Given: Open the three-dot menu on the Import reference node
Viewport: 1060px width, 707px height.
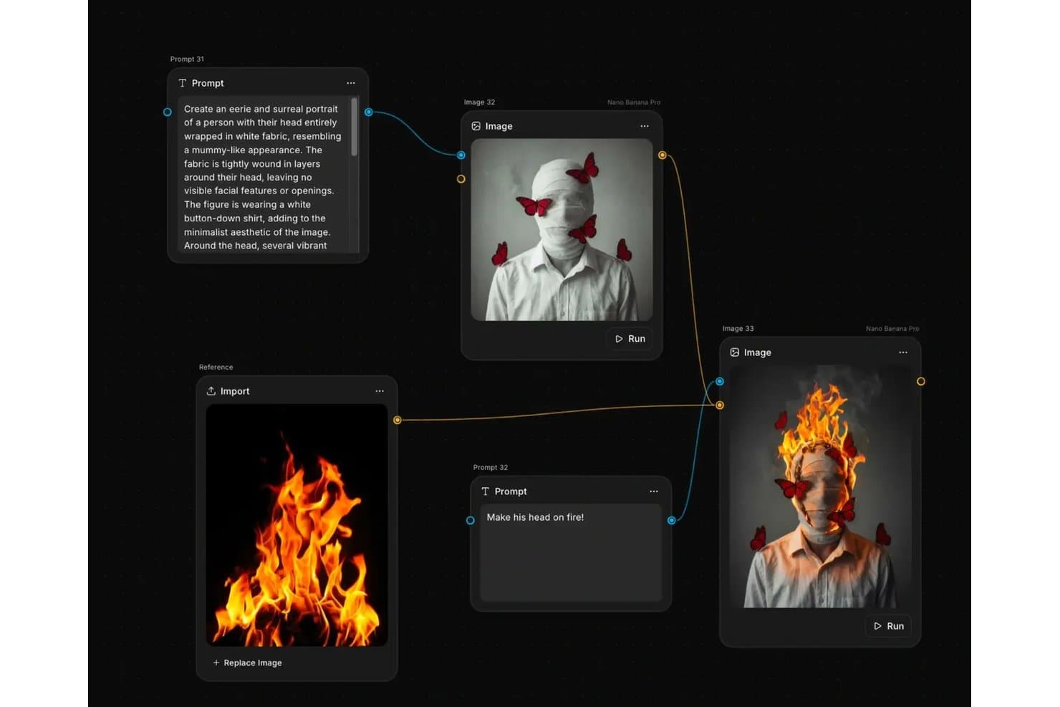Looking at the screenshot, I should (x=380, y=391).
